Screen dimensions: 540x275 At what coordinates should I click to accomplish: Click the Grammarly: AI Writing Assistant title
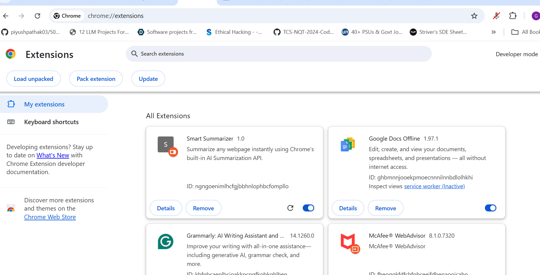[x=235, y=236]
